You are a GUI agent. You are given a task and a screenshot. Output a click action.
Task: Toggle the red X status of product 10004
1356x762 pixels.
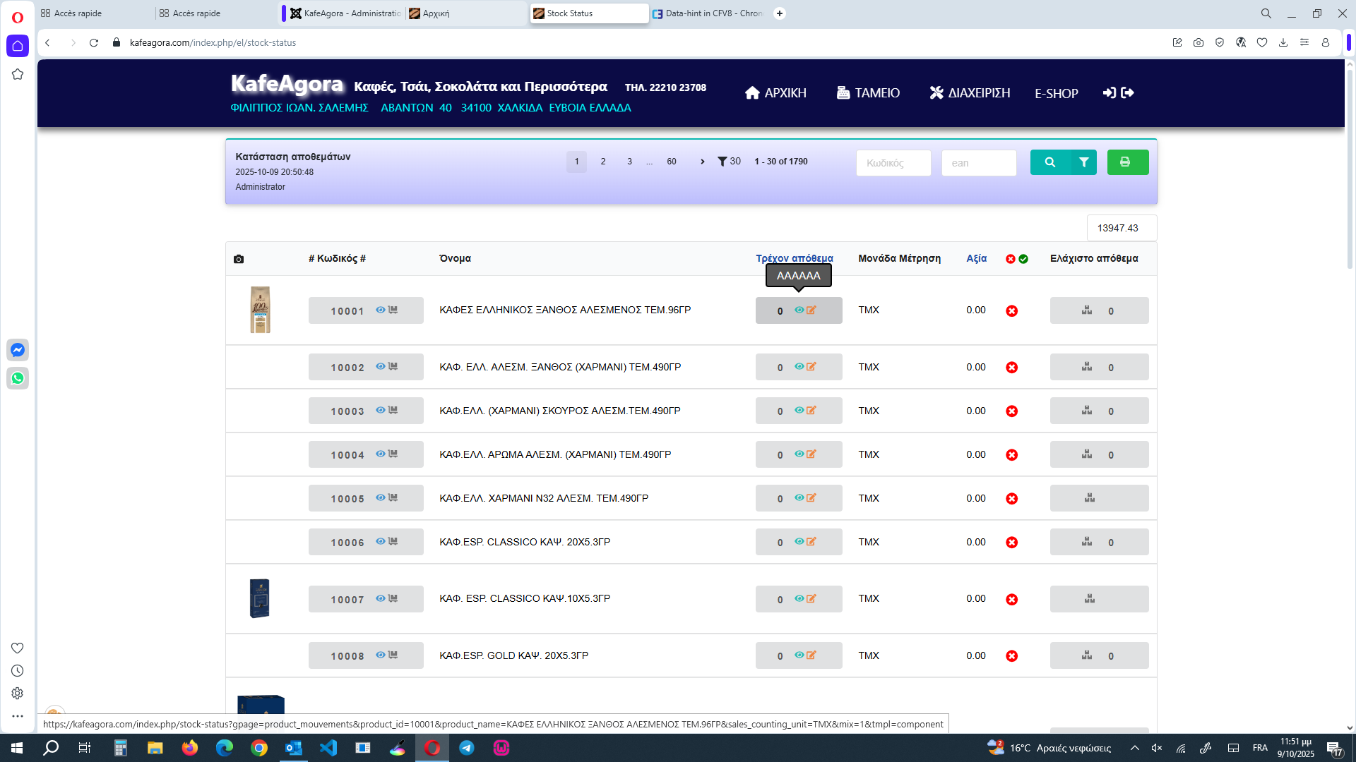[x=1011, y=455]
